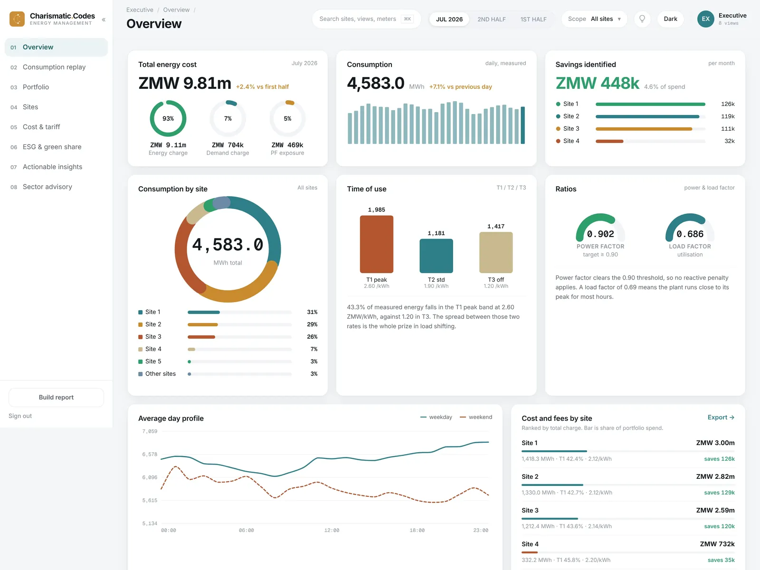Open the Sites section
This screenshot has height=570, width=760.
[56, 107]
